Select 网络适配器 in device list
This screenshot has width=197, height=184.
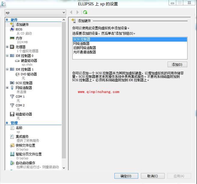[x=130, y=44]
